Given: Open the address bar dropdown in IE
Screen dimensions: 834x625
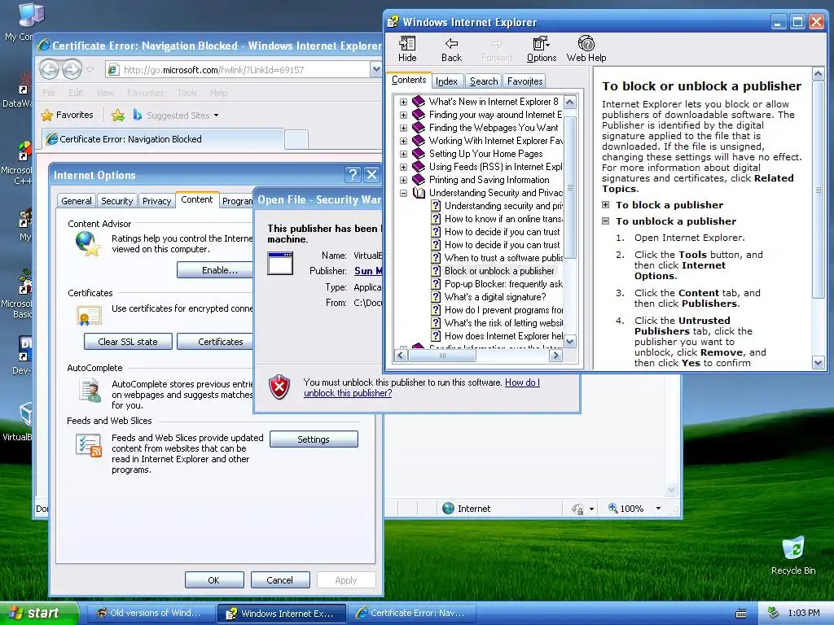Looking at the screenshot, I should pyautogui.click(x=376, y=69).
